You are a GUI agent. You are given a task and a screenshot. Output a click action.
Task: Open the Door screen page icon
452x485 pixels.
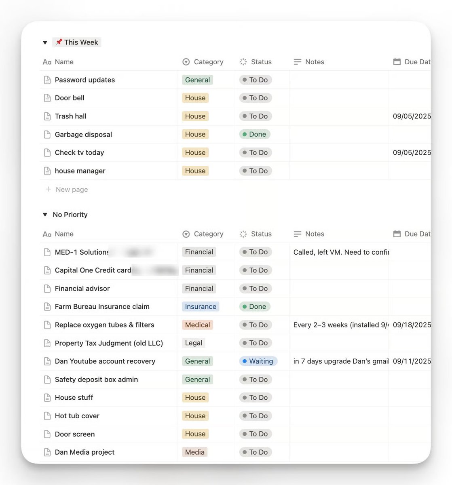(x=47, y=434)
